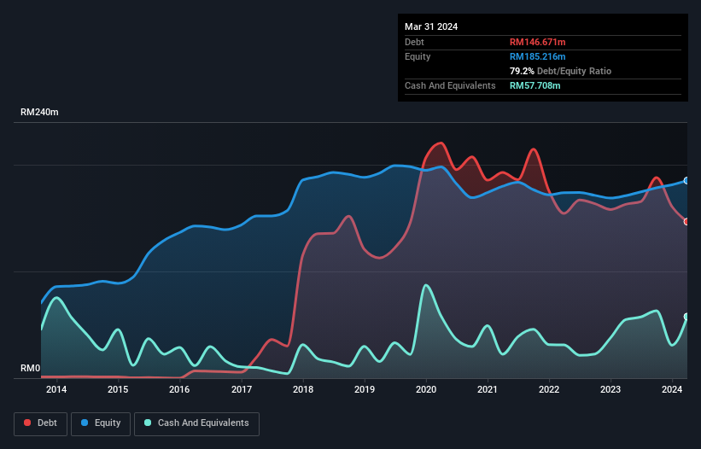Click the teal Cash endpoint marker on the chart
The width and height of the screenshot is (701, 449).
tap(686, 317)
